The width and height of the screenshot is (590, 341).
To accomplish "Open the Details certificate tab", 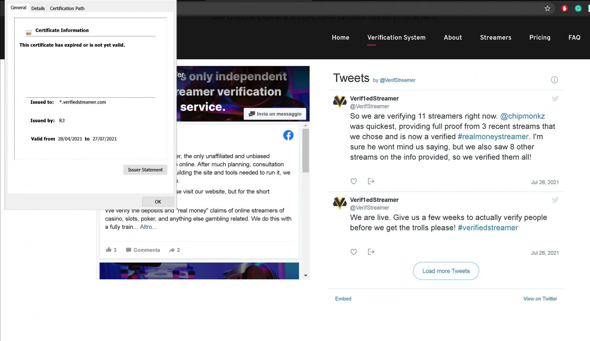I will coord(38,8).
